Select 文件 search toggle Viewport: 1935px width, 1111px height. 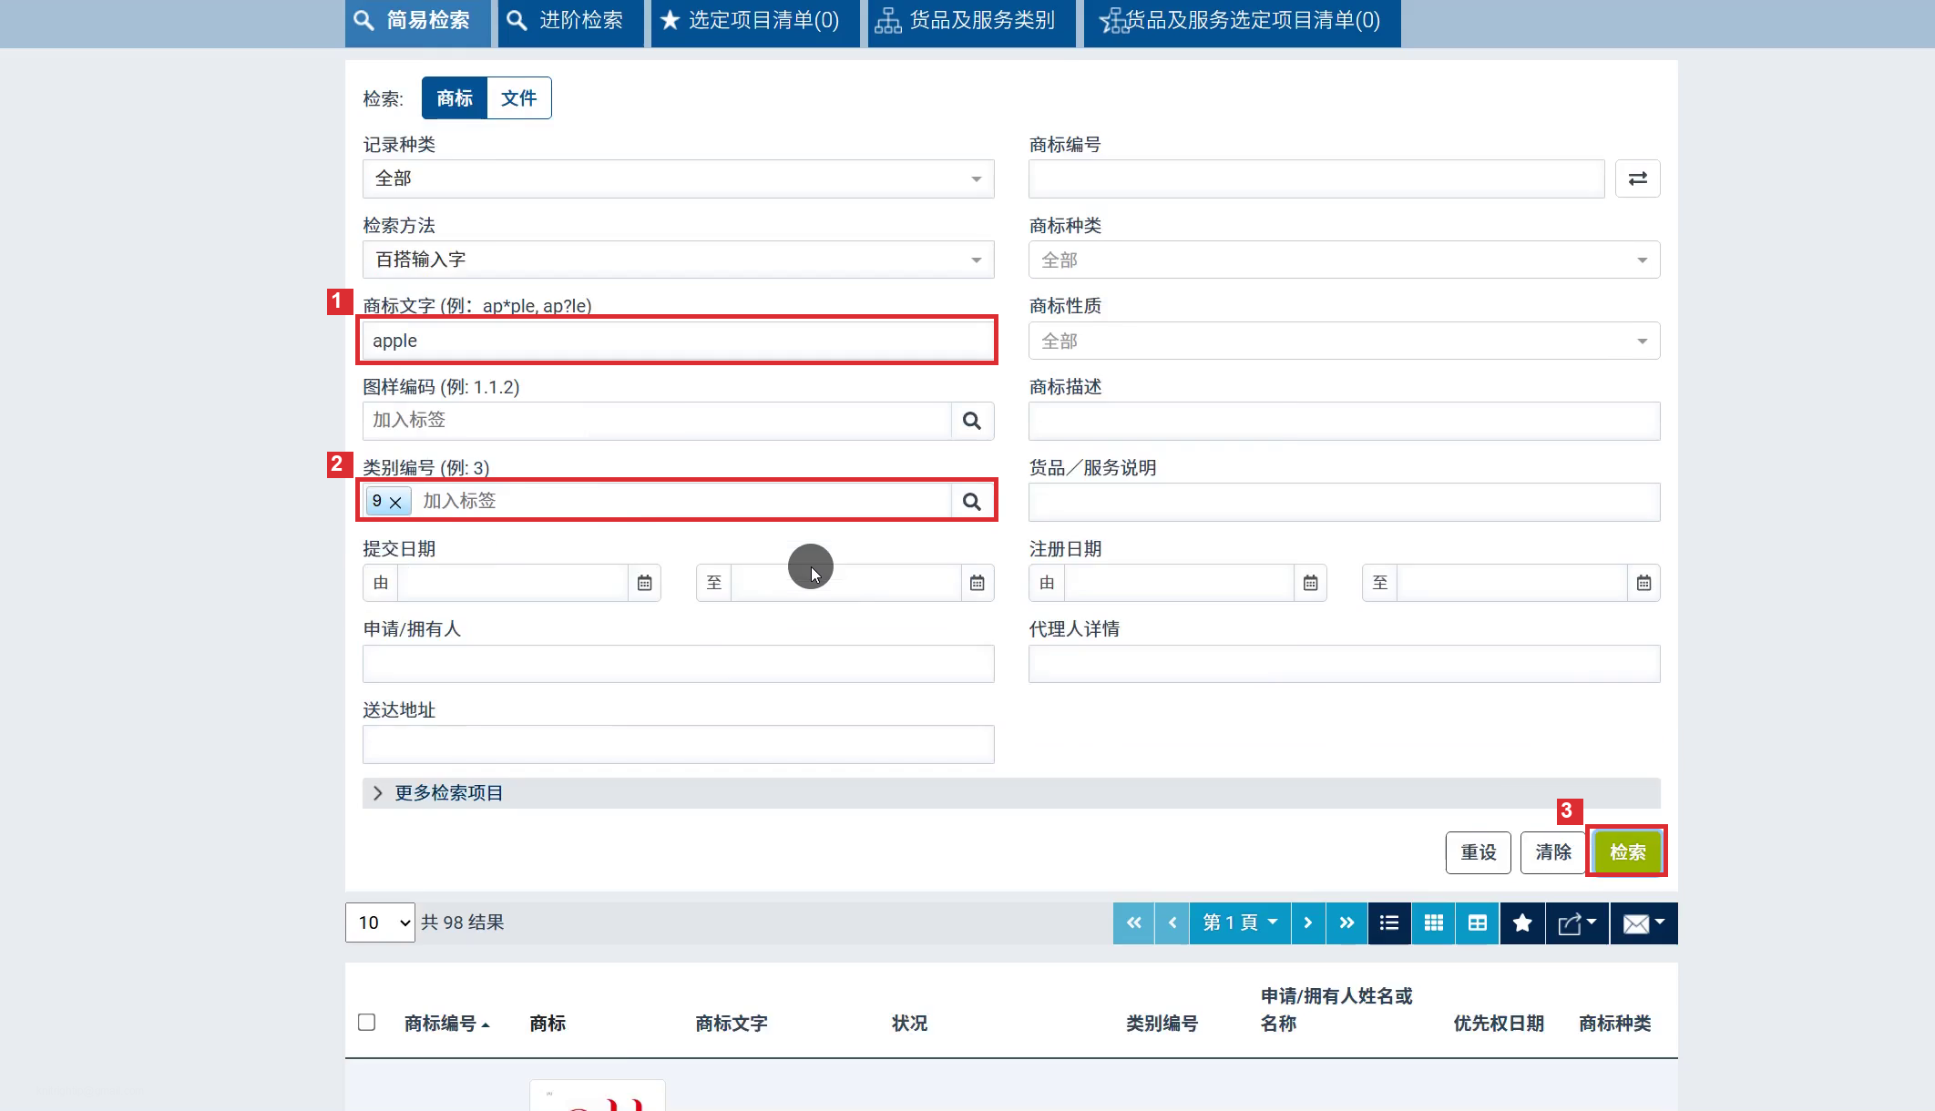tap(519, 98)
